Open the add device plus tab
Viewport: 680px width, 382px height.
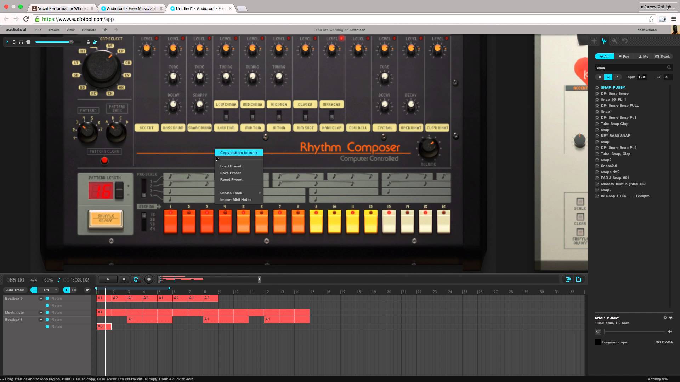[x=594, y=41]
